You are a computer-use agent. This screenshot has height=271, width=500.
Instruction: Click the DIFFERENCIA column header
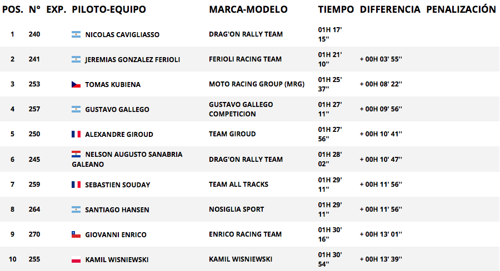click(x=390, y=9)
